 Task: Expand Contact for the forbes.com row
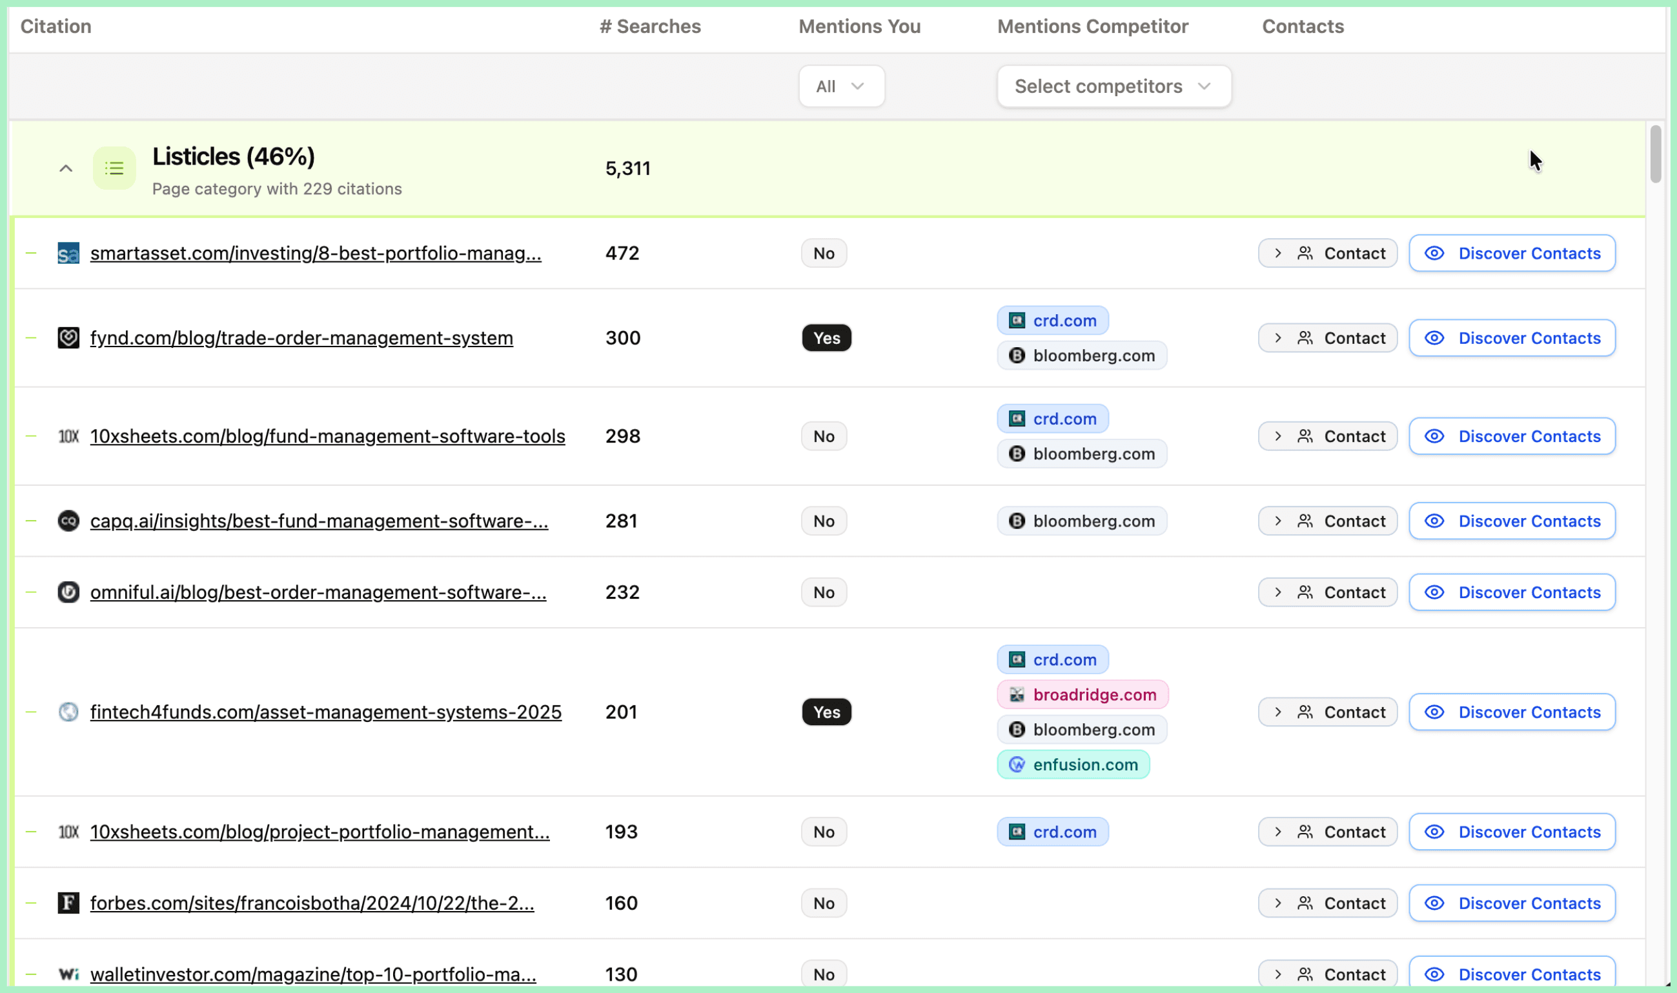(1327, 903)
